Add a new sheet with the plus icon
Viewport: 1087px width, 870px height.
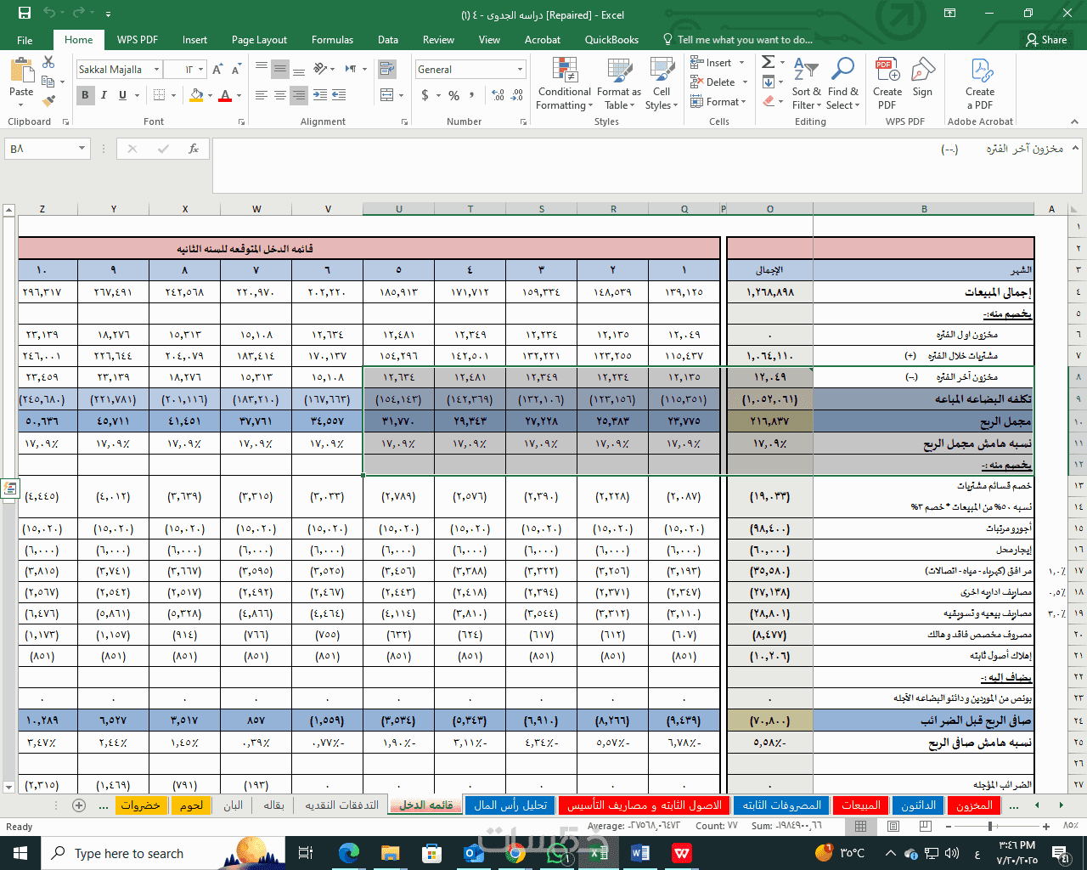tap(79, 805)
